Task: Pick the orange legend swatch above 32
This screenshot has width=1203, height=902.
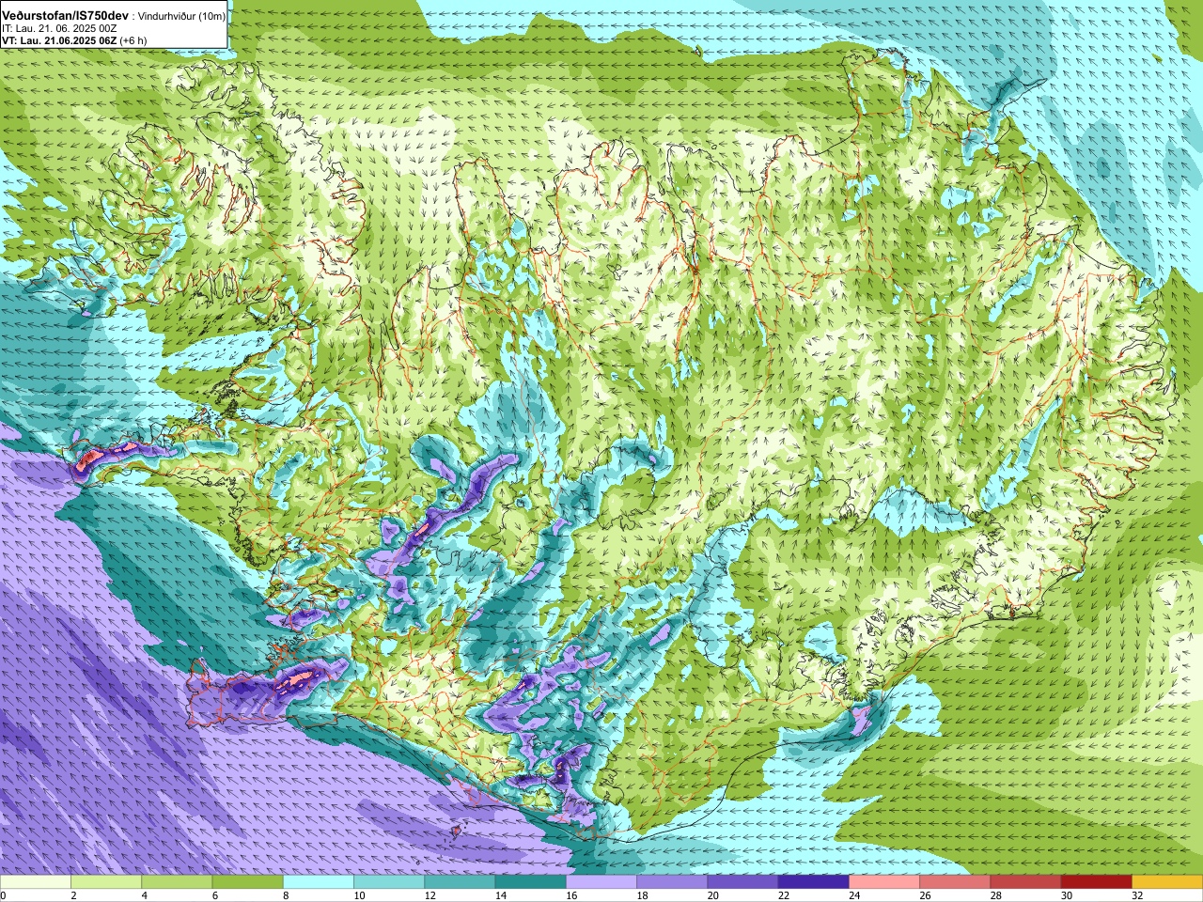Action: (1167, 882)
